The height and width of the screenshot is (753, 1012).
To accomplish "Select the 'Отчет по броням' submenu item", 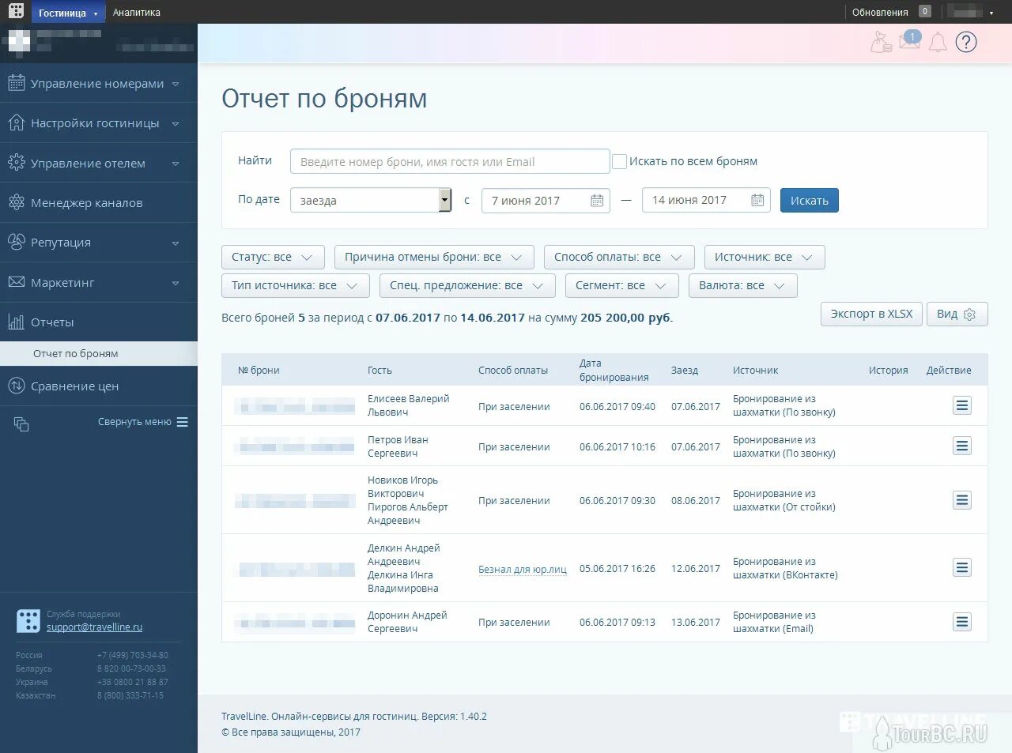I will tap(99, 353).
